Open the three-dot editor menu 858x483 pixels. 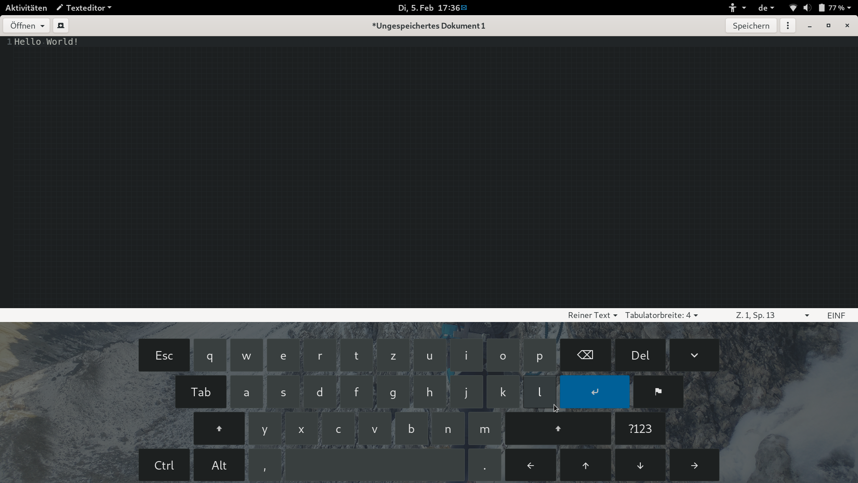click(x=788, y=25)
